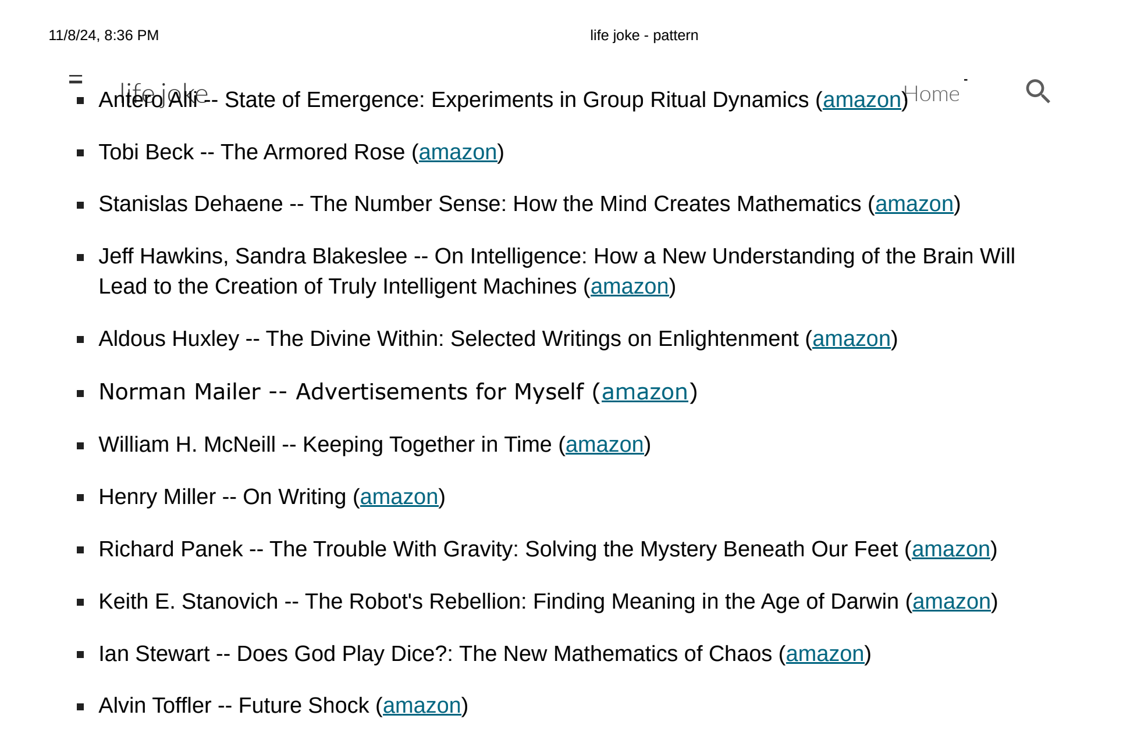Open amazon link for Advertisements for Myself
This screenshot has height=740, width=1123.
point(645,392)
